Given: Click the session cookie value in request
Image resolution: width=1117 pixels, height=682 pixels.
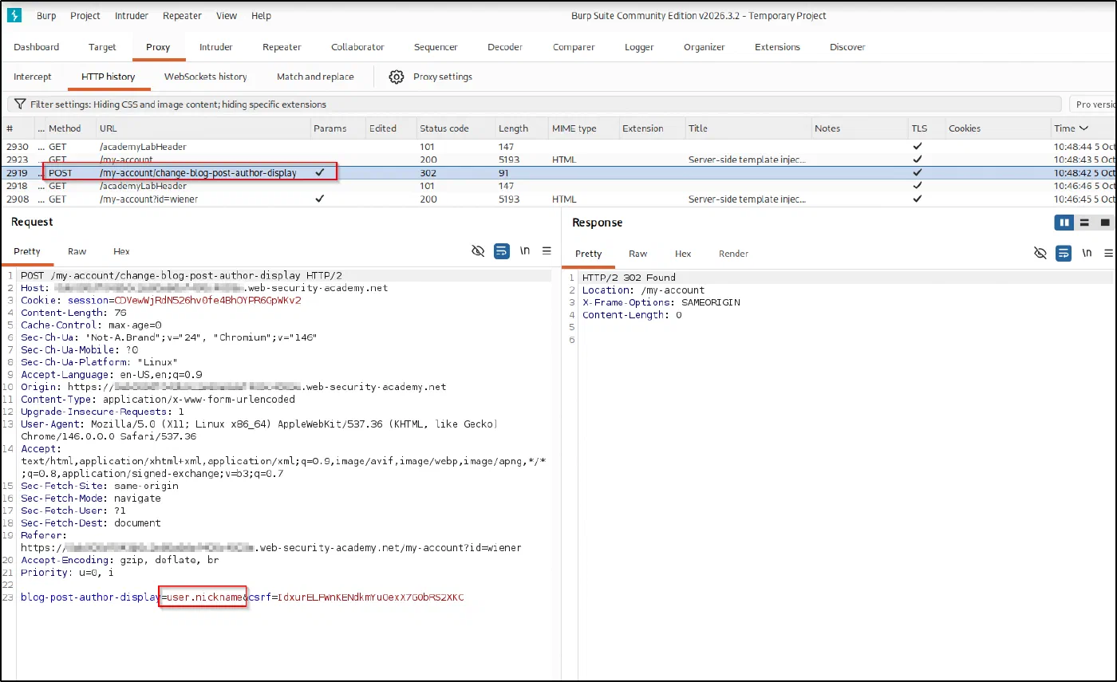Looking at the screenshot, I should tap(208, 301).
